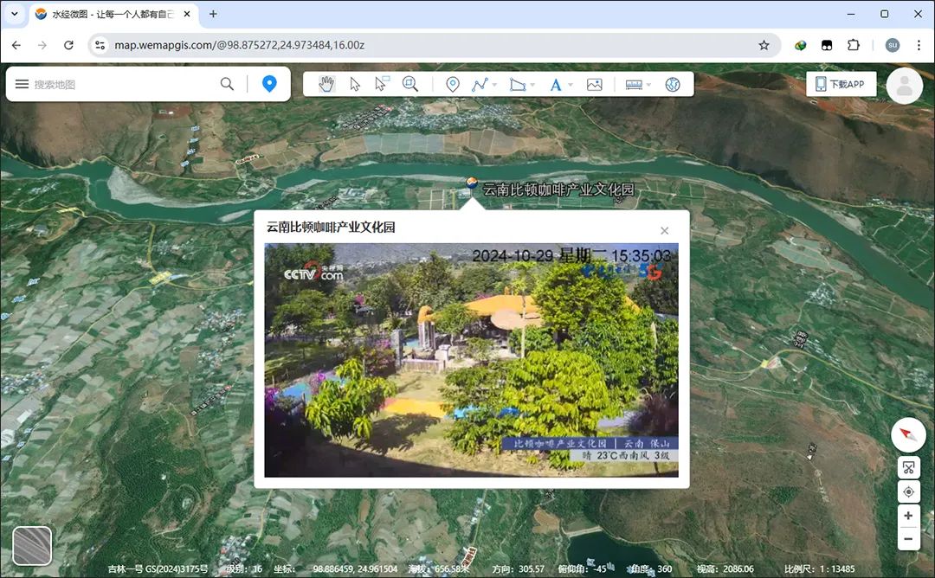
Task: Click the 云南比顿咖啡产业文化园 map marker
Action: coord(471,183)
